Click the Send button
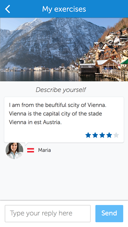 tap(109, 213)
